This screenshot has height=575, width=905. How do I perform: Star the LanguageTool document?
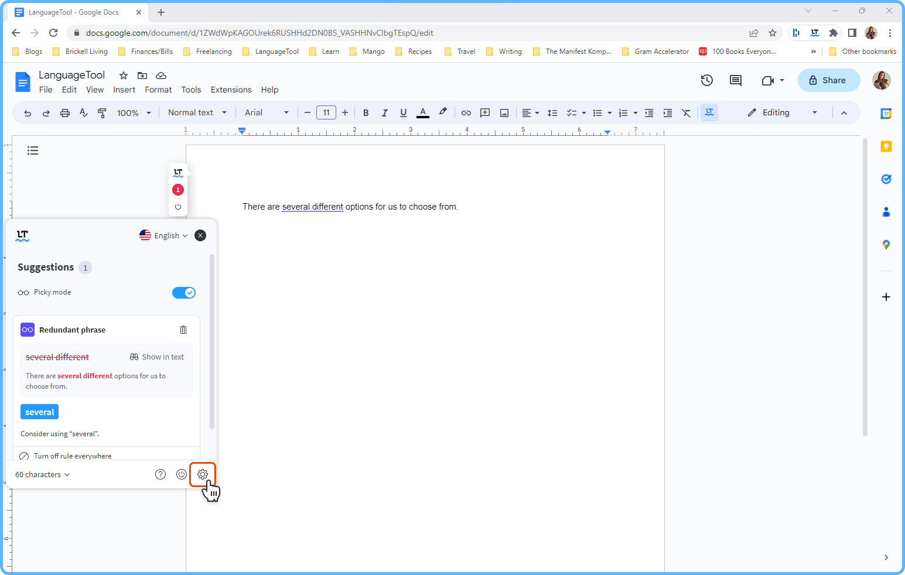coord(124,75)
